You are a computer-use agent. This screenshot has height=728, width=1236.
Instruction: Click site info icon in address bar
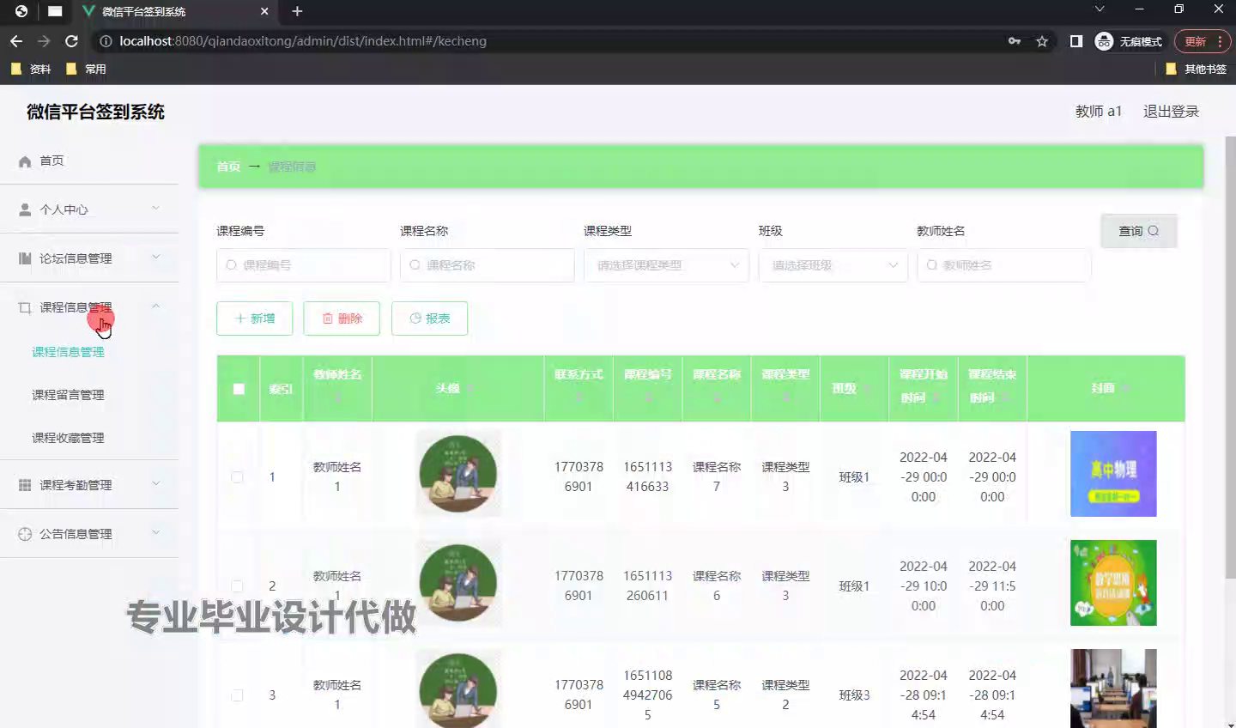pyautogui.click(x=106, y=41)
